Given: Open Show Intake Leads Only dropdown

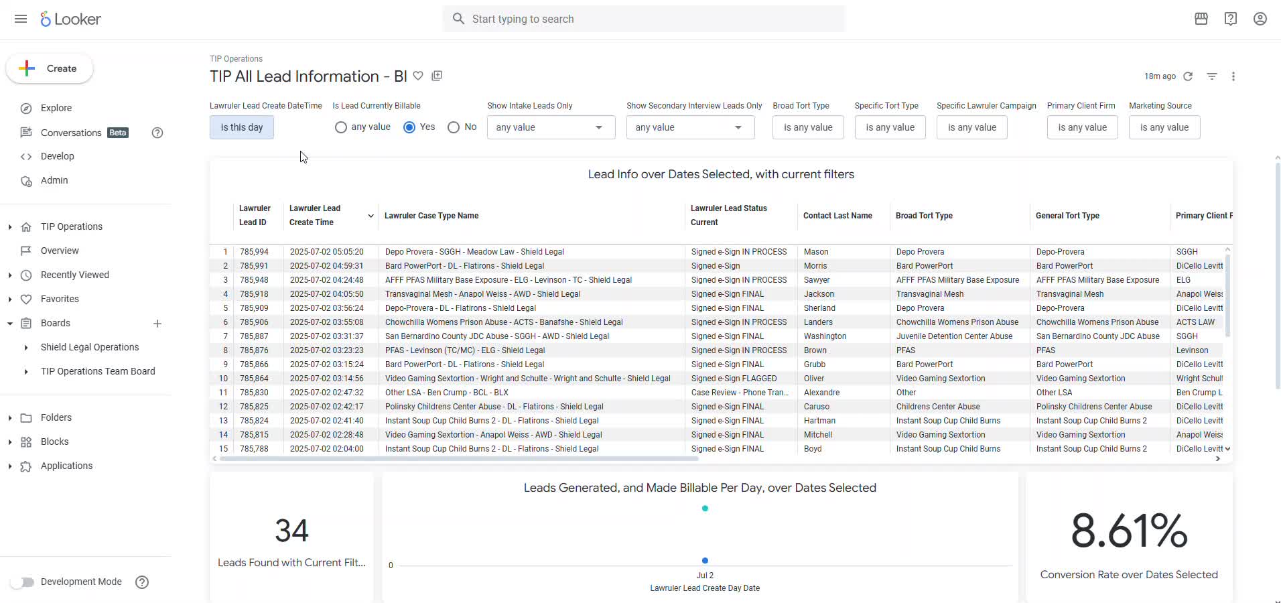Looking at the screenshot, I should [x=551, y=127].
